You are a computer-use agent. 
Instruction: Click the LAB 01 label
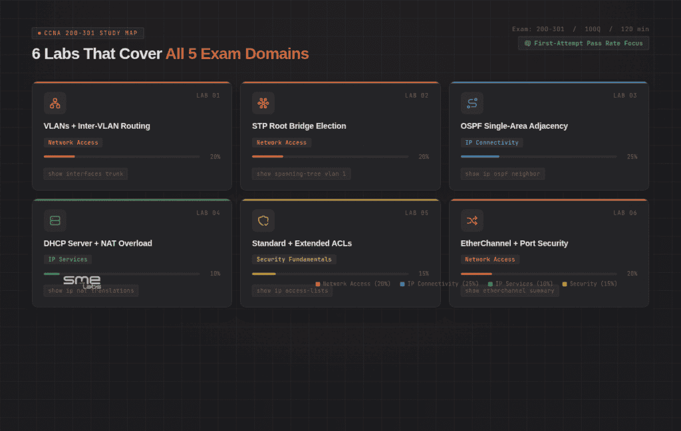click(208, 96)
